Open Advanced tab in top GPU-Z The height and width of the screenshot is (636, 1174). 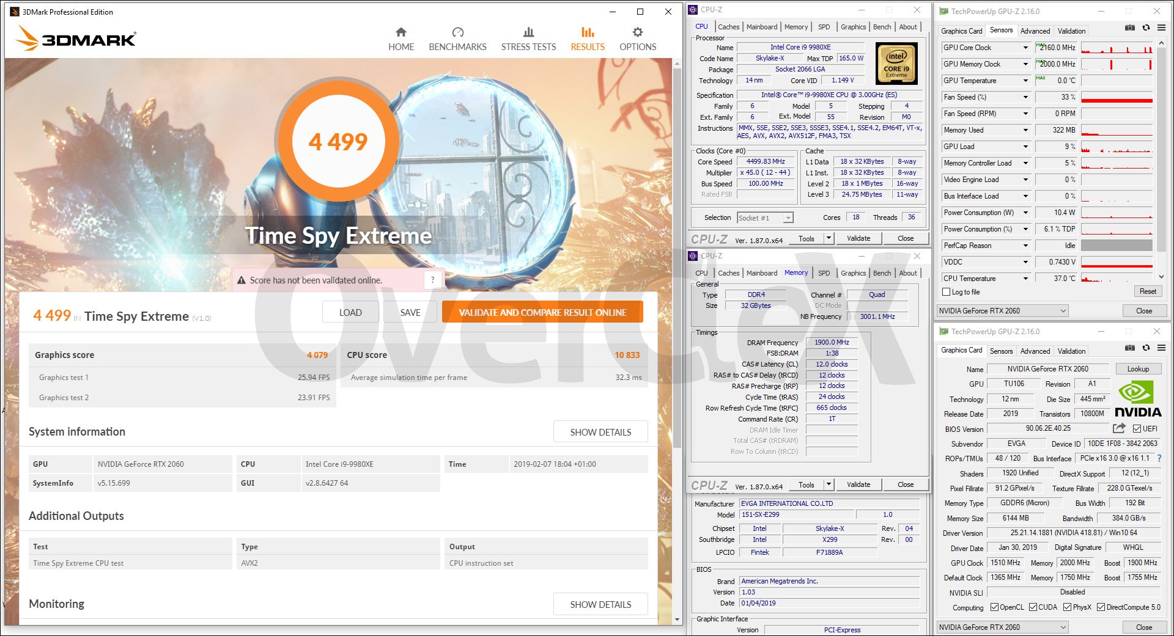[1035, 31]
